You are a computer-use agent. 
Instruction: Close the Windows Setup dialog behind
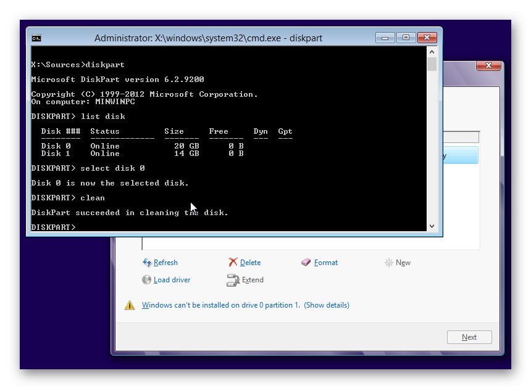tap(488, 65)
